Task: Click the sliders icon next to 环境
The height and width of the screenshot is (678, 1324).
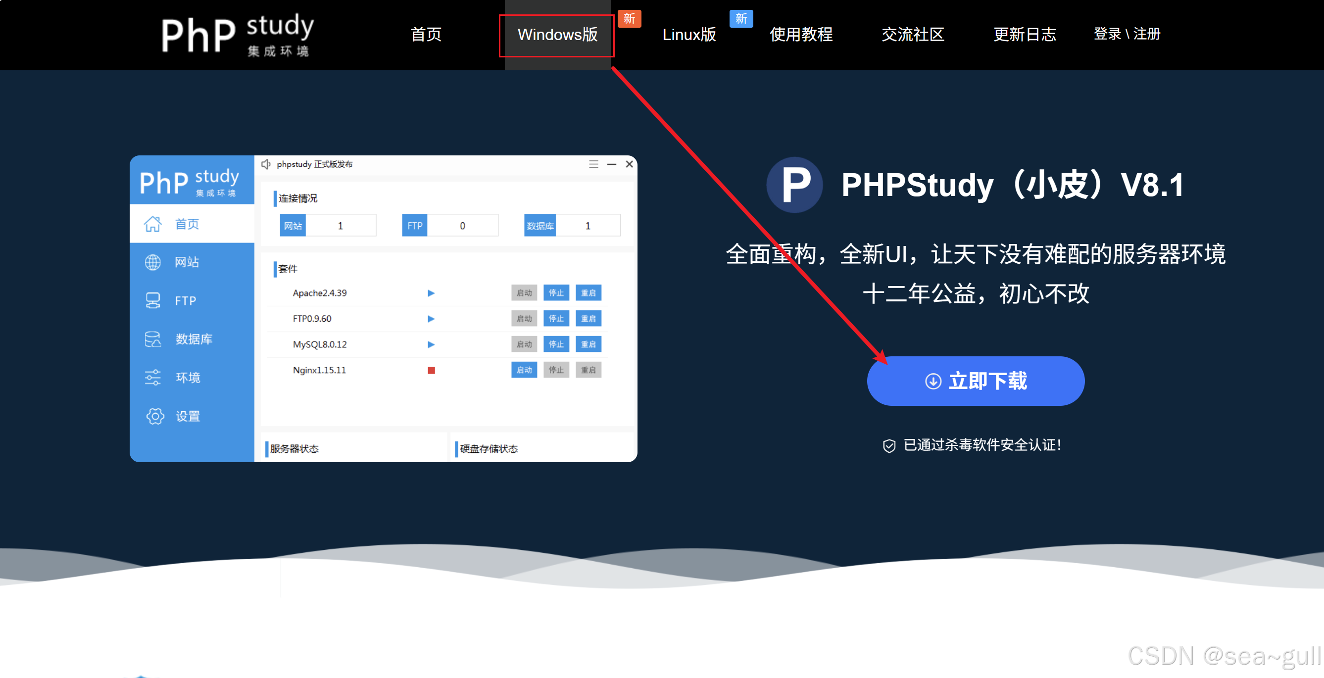Action: pos(152,377)
